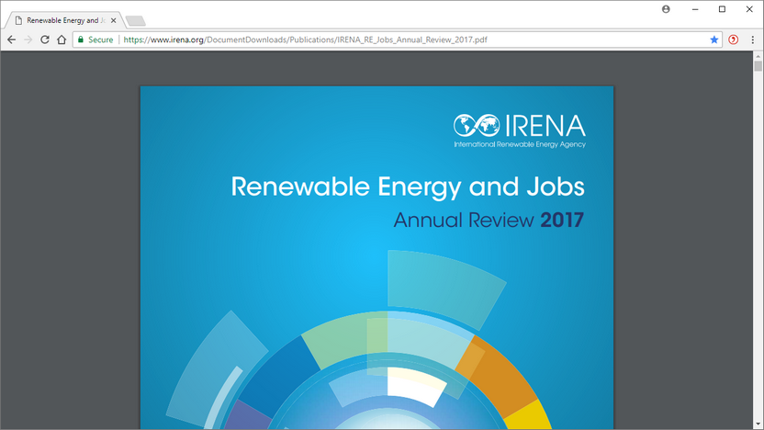Minimize the browser window
764x430 pixels.
[695, 9]
